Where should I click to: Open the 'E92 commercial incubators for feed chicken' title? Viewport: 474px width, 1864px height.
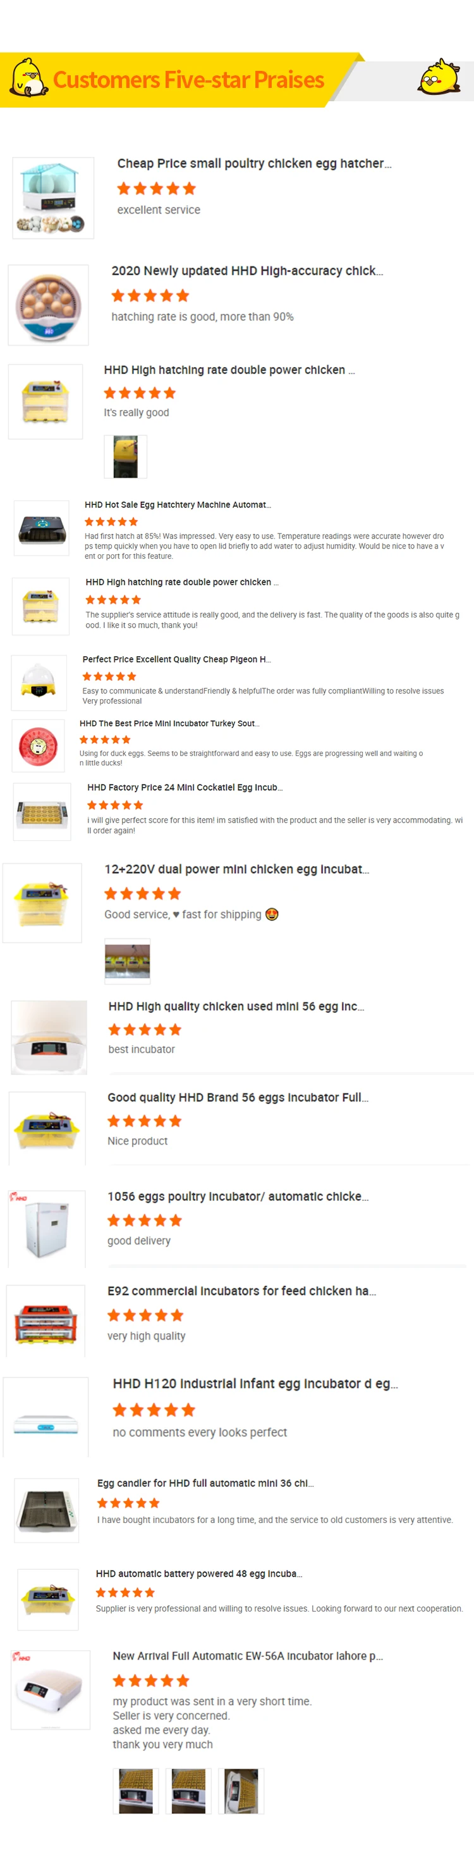tap(241, 1291)
